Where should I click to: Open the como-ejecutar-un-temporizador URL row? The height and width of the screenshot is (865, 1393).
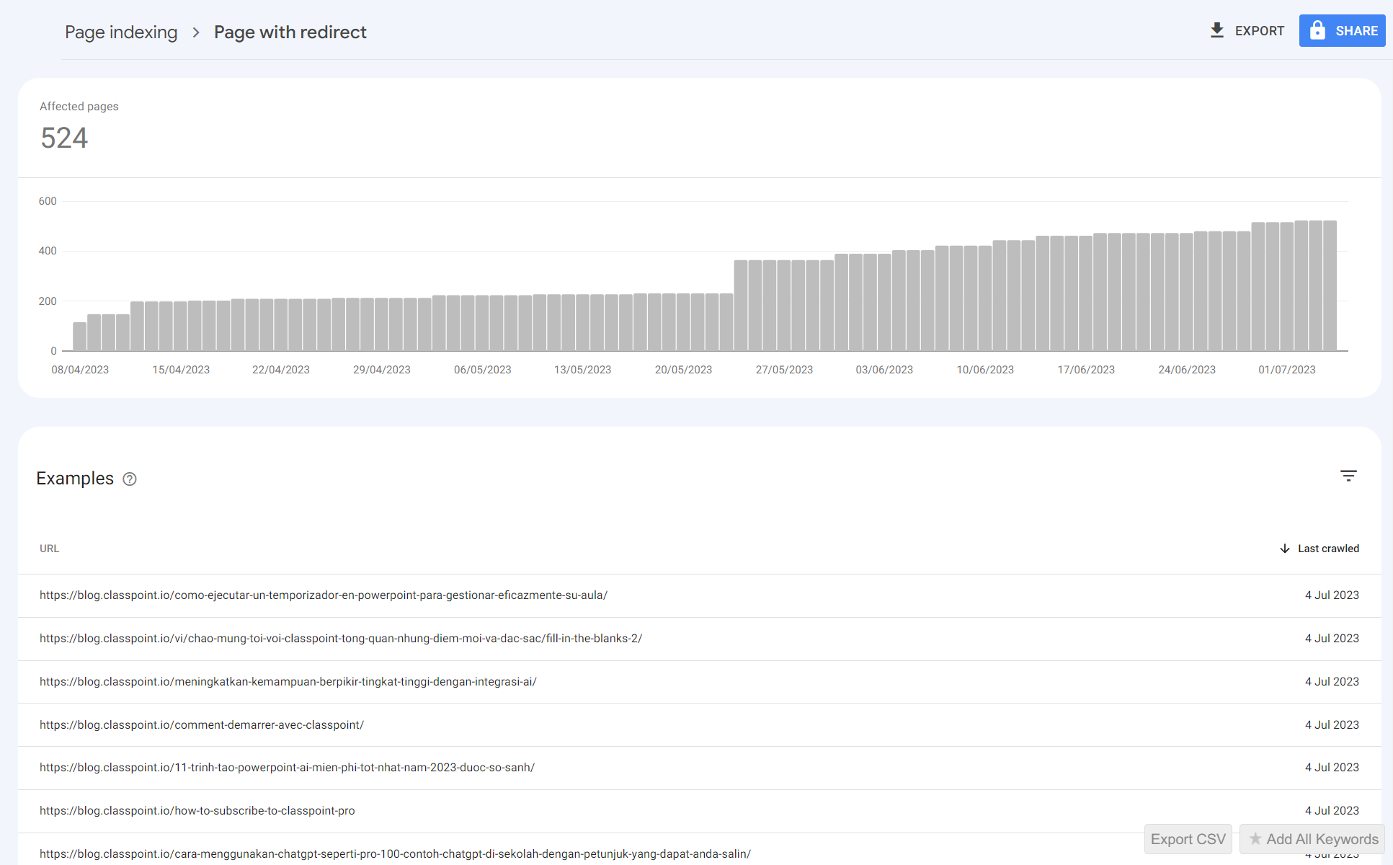point(323,595)
